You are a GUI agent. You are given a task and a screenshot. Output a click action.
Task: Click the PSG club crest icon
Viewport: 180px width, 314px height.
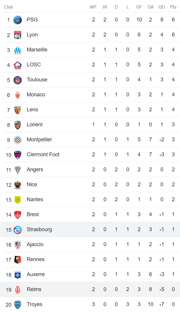coord(18,20)
